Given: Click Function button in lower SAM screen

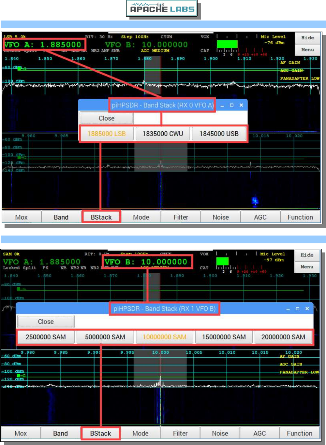Looking at the screenshot, I should coord(299,433).
